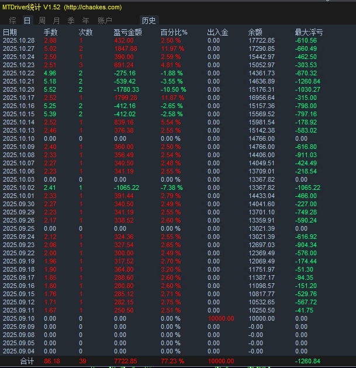The image size is (356, 368).
Task: Click the 手数 column header
Action: coord(51,32)
